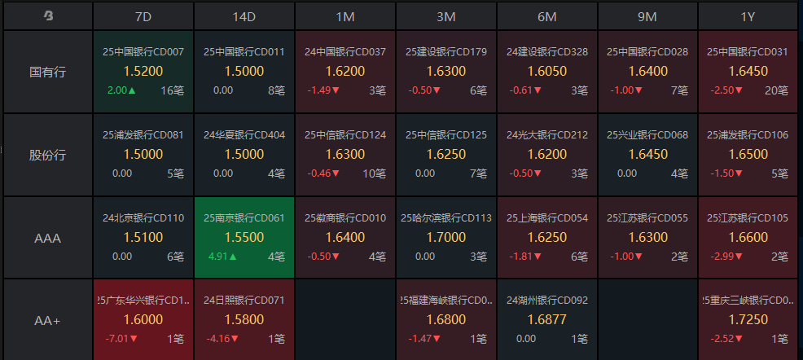The height and width of the screenshot is (360, 803).
Task: Click the logo icon in the header corner
Action: tap(48, 15)
